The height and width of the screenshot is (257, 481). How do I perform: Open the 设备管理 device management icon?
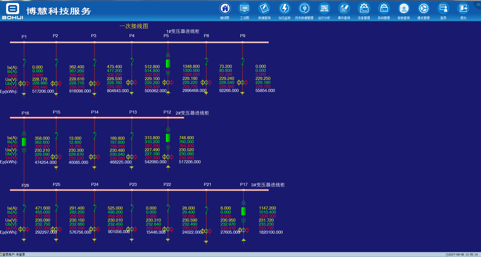tap(364, 9)
